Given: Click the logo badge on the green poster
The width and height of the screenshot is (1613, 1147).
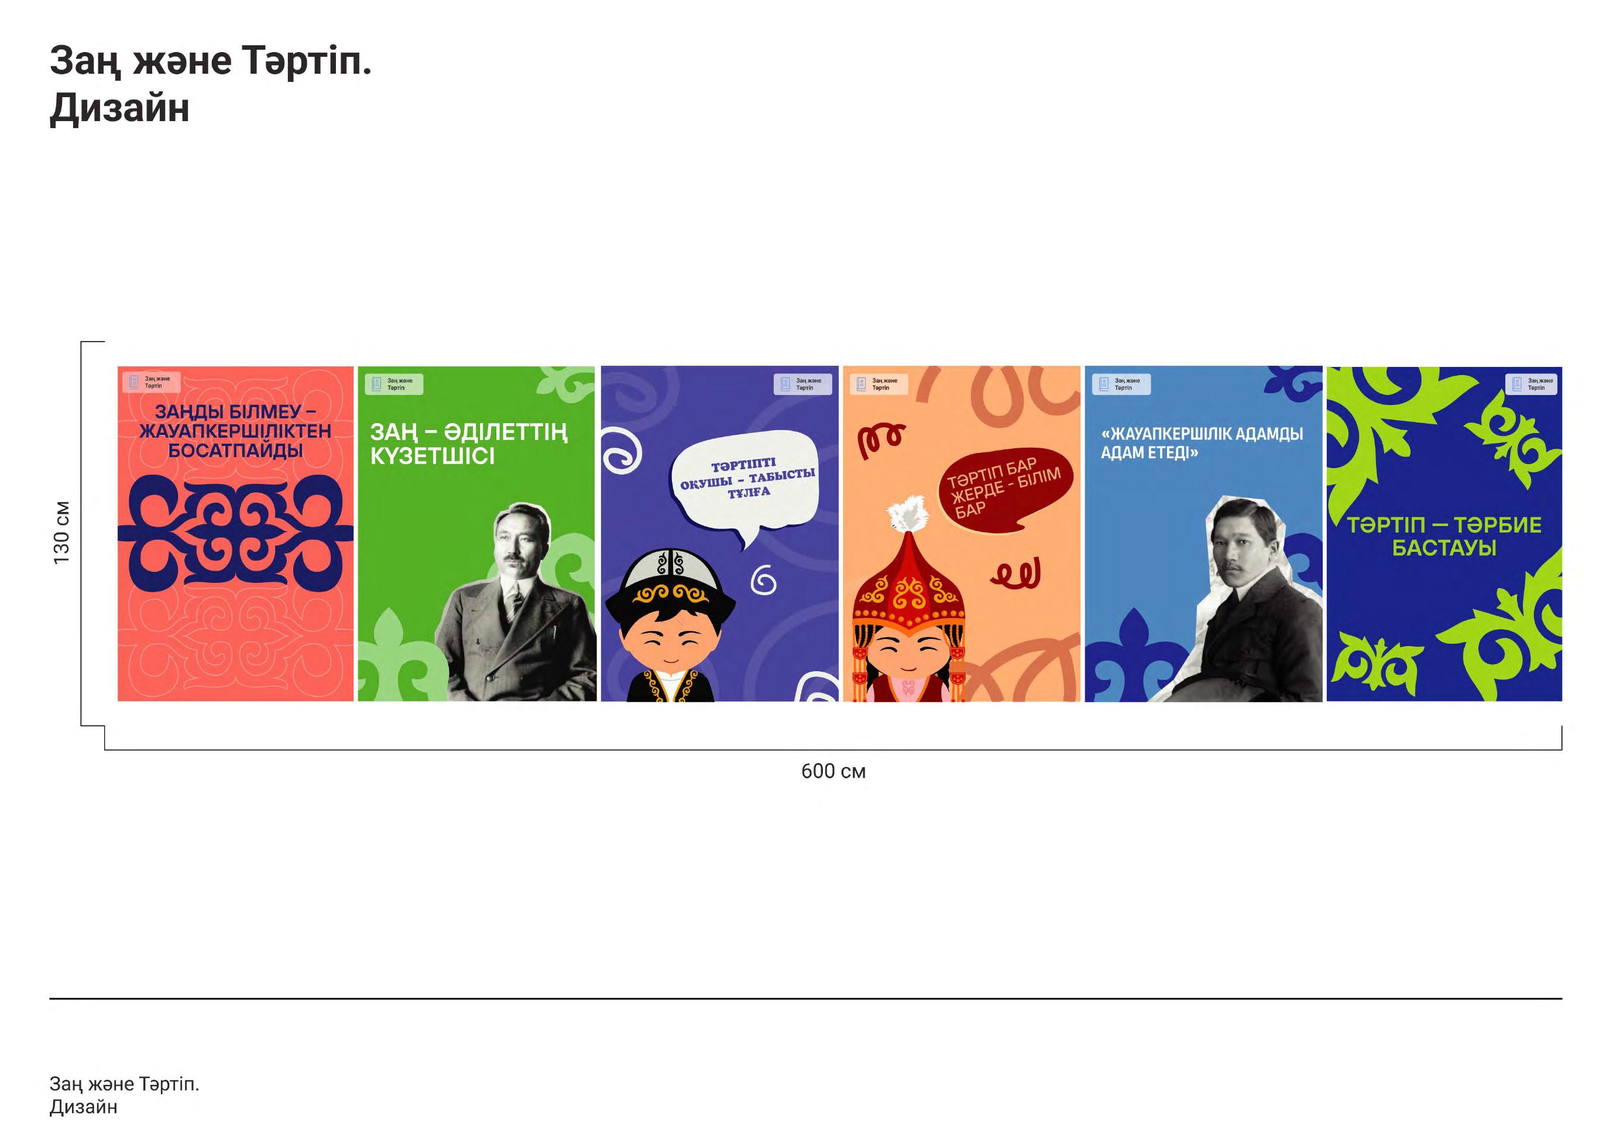Looking at the screenshot, I should click(x=394, y=384).
